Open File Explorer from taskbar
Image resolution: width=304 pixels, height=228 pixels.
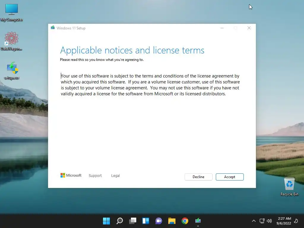pyautogui.click(x=172, y=221)
